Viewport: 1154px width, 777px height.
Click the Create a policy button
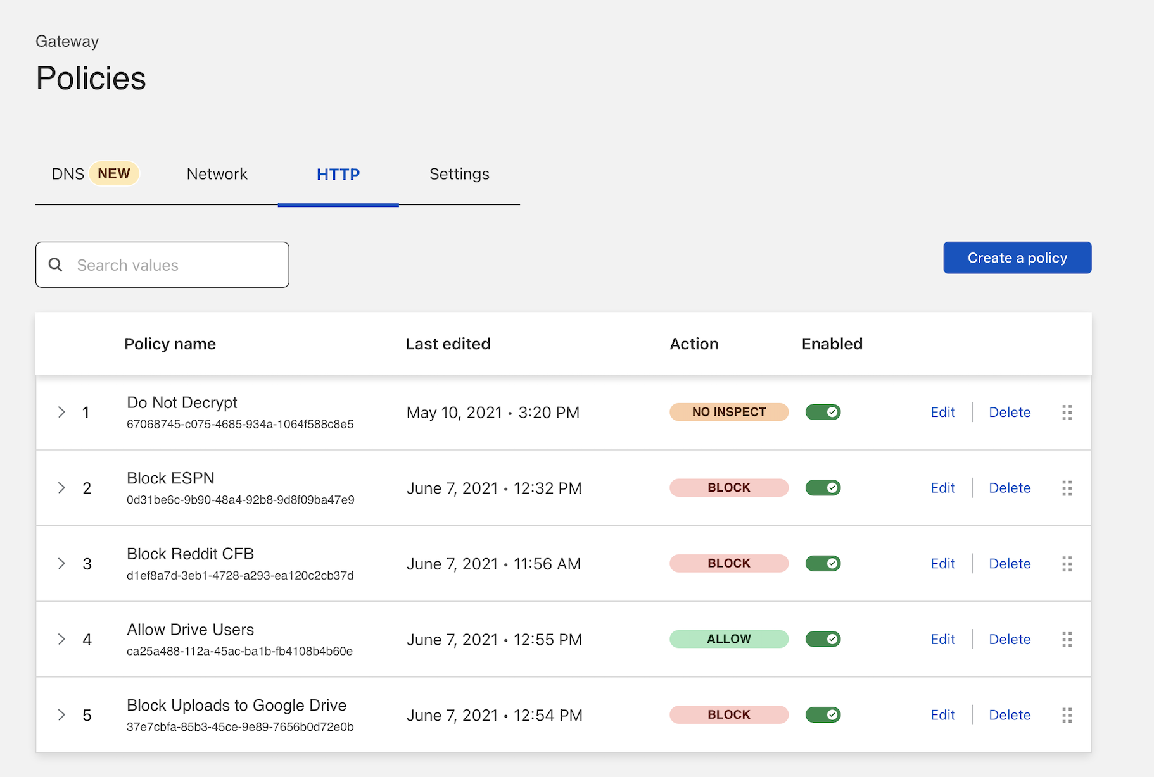click(1017, 258)
